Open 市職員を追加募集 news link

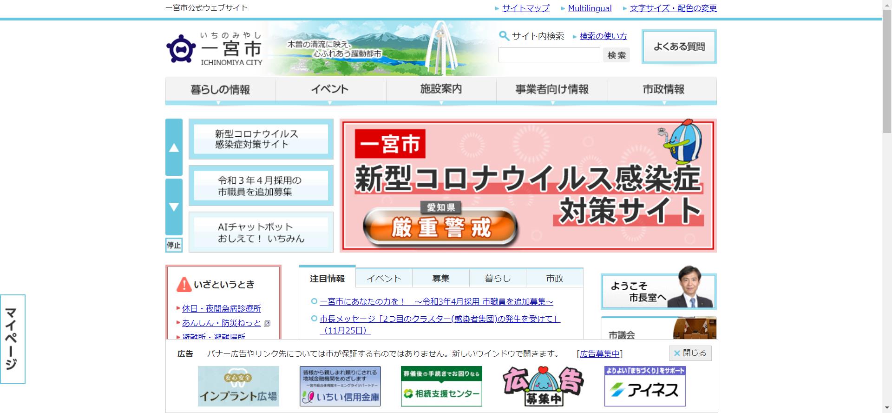tap(436, 301)
